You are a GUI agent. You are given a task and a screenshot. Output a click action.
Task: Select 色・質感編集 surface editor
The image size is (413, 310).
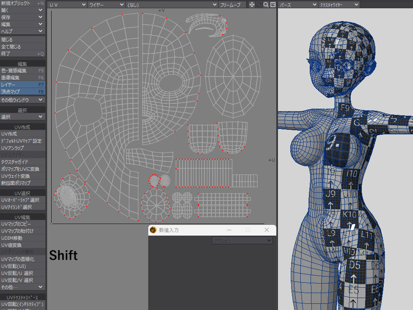pyautogui.click(x=22, y=71)
